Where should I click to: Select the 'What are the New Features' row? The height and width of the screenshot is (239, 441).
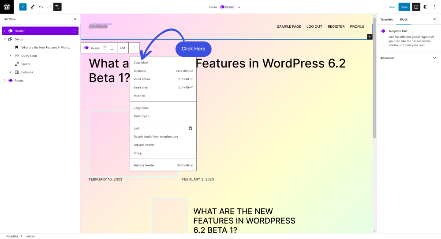pos(40,47)
